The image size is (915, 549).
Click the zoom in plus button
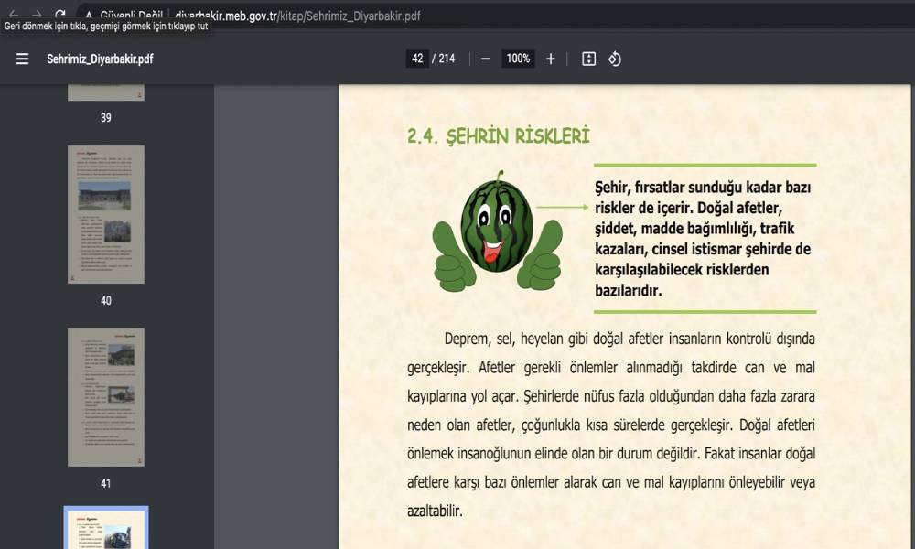pyautogui.click(x=550, y=59)
